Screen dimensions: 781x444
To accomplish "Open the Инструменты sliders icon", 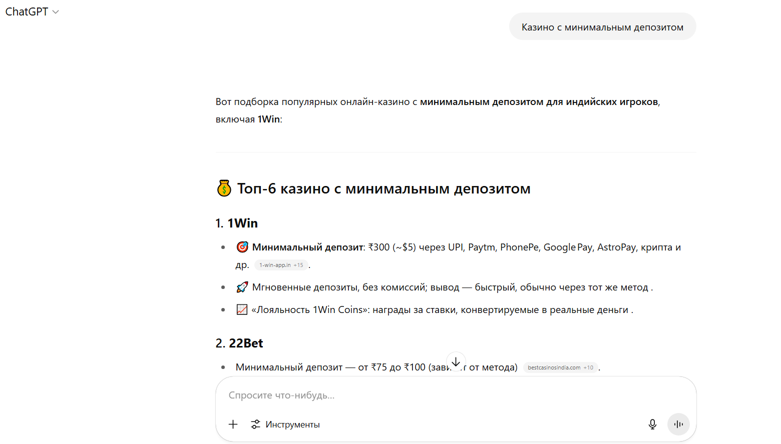I will tap(255, 424).
